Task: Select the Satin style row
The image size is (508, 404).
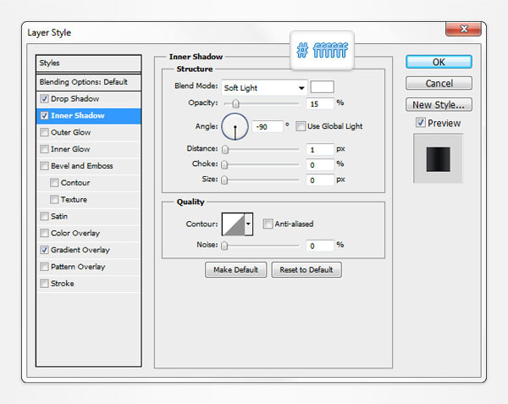Action: pos(89,216)
